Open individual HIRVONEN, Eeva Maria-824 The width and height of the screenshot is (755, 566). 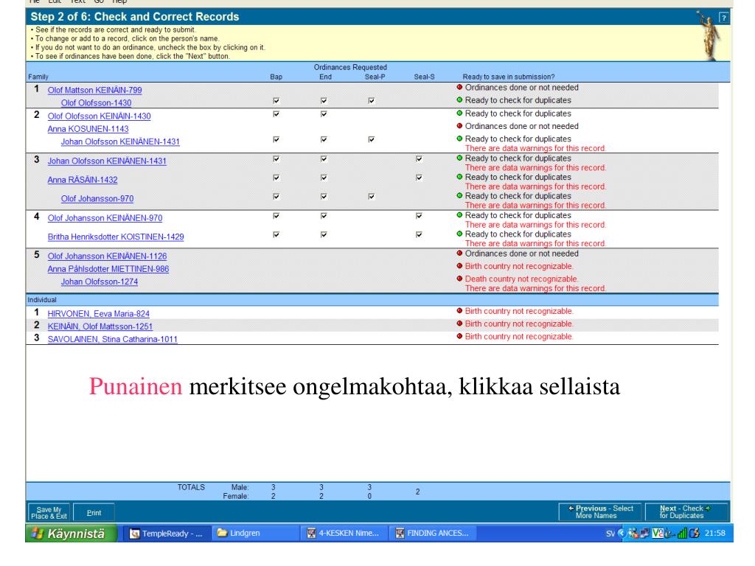coord(99,313)
